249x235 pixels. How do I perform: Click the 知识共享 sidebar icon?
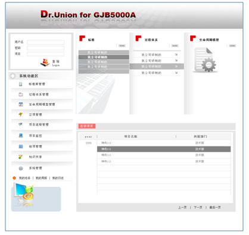pyautogui.click(x=20, y=157)
